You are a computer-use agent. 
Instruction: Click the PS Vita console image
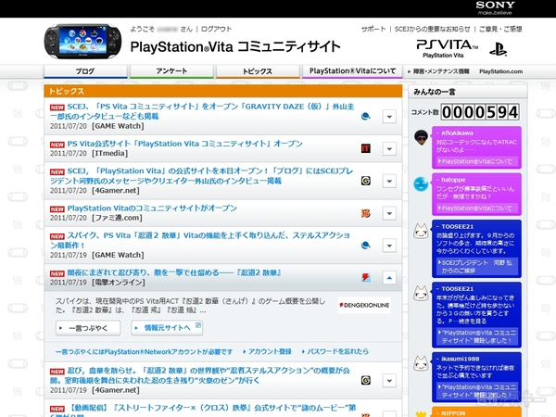[x=82, y=41]
